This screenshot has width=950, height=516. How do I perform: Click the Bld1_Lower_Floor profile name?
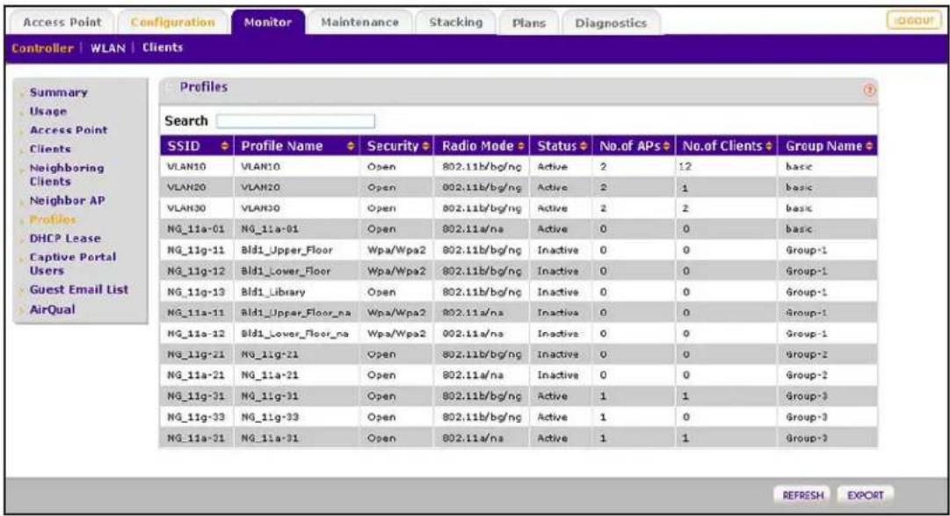pyautogui.click(x=286, y=271)
